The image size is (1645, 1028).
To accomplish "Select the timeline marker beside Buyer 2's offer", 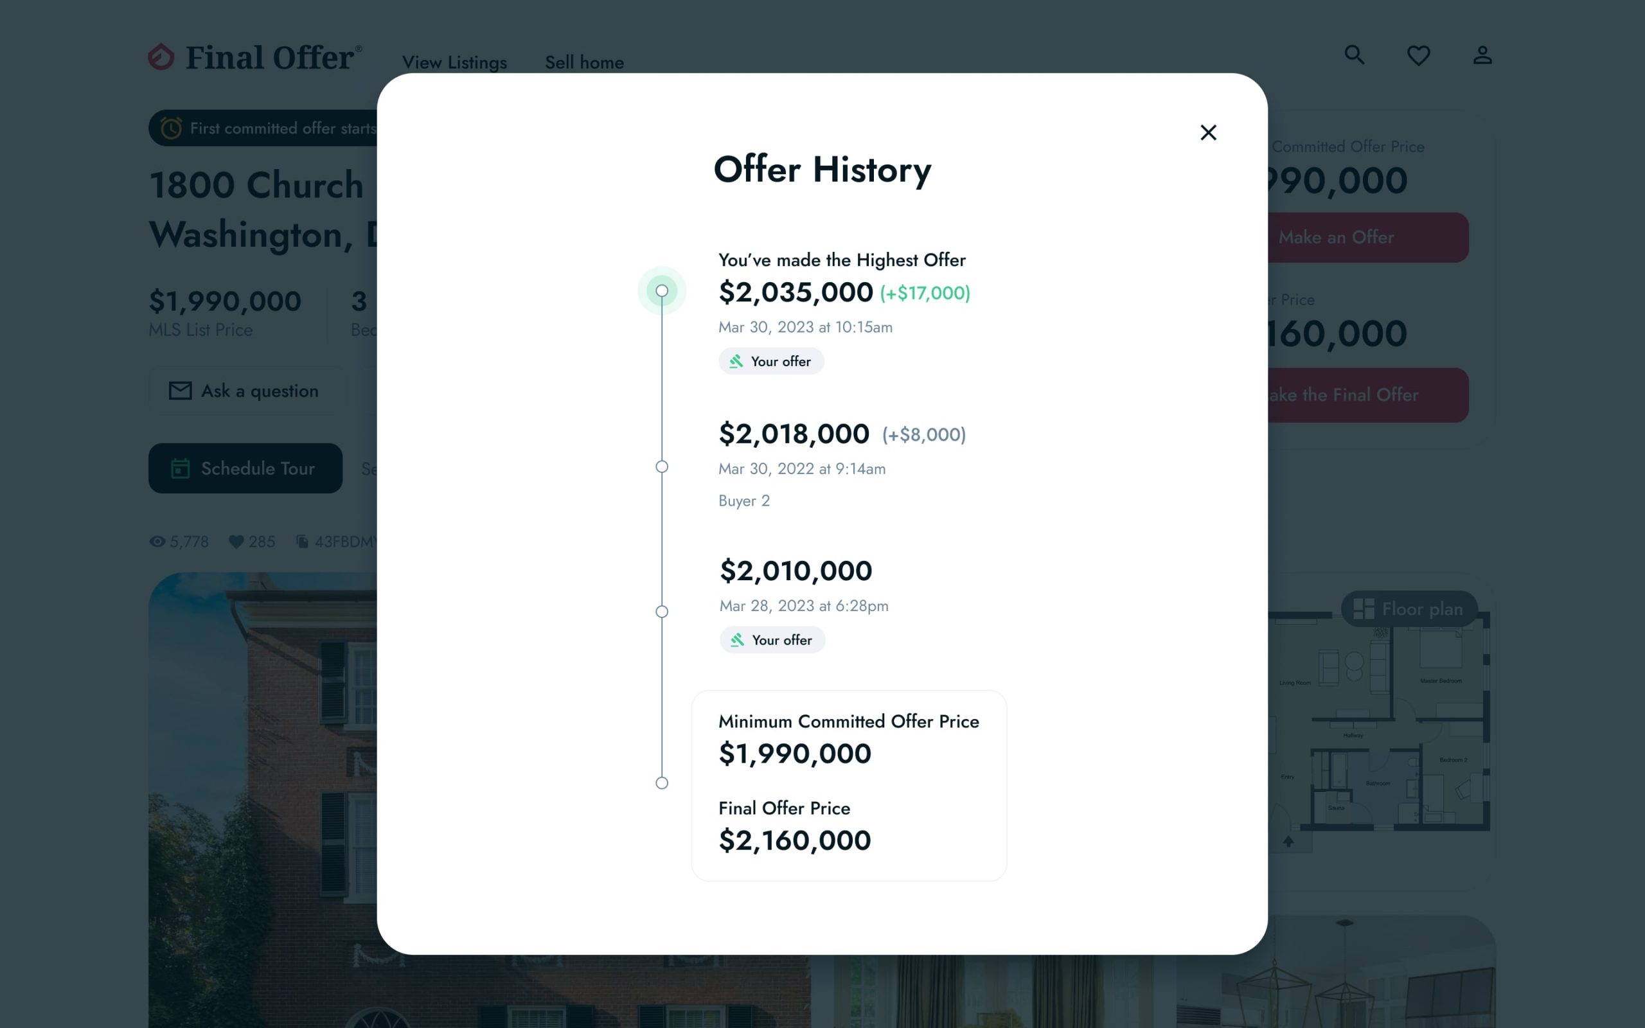I will tap(661, 466).
